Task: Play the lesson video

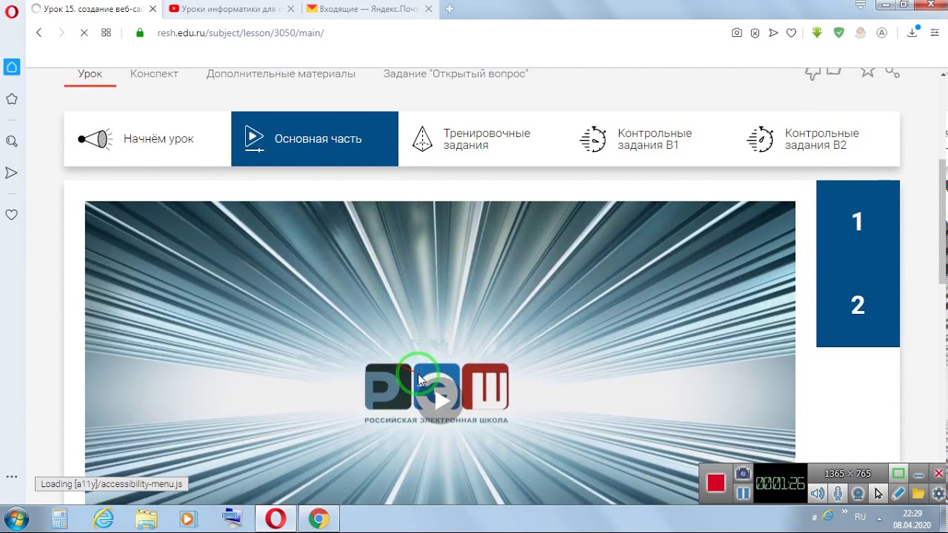Action: coord(441,400)
